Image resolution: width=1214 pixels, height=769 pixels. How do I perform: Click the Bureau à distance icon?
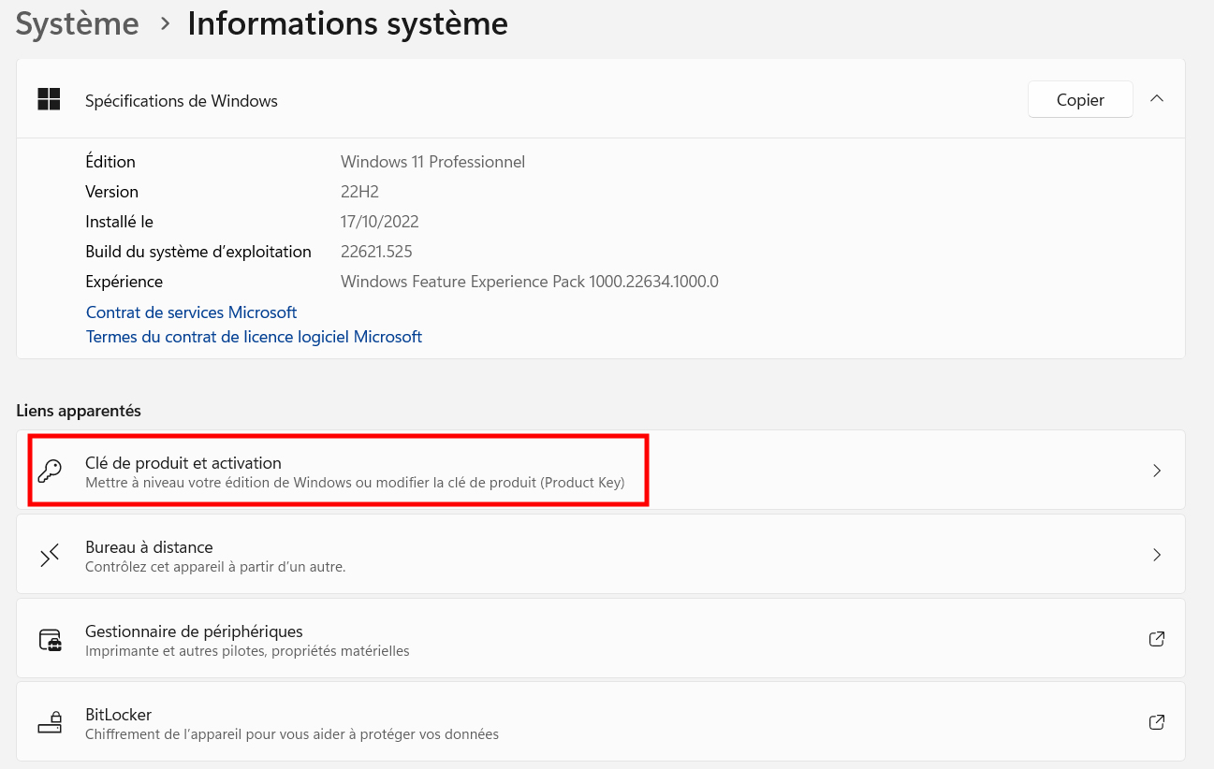tap(50, 555)
